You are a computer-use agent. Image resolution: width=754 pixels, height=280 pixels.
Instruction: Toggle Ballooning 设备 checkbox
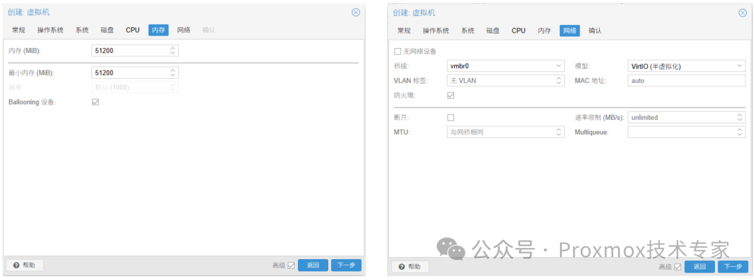[x=95, y=102]
